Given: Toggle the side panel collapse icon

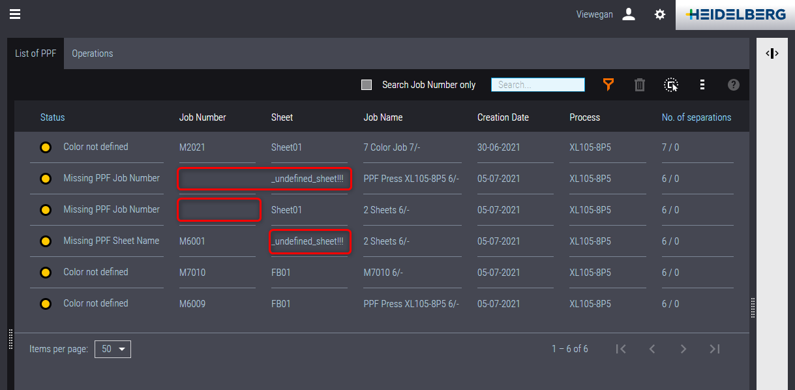Looking at the screenshot, I should pyautogui.click(x=772, y=53).
